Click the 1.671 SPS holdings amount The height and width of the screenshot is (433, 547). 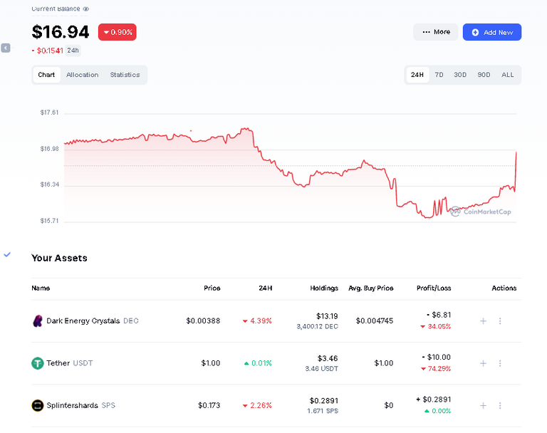point(323,411)
